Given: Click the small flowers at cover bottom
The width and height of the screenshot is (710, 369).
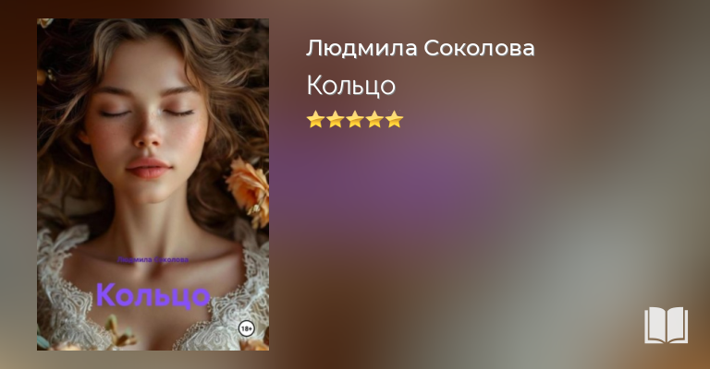Looking at the screenshot, I should coord(118,333).
